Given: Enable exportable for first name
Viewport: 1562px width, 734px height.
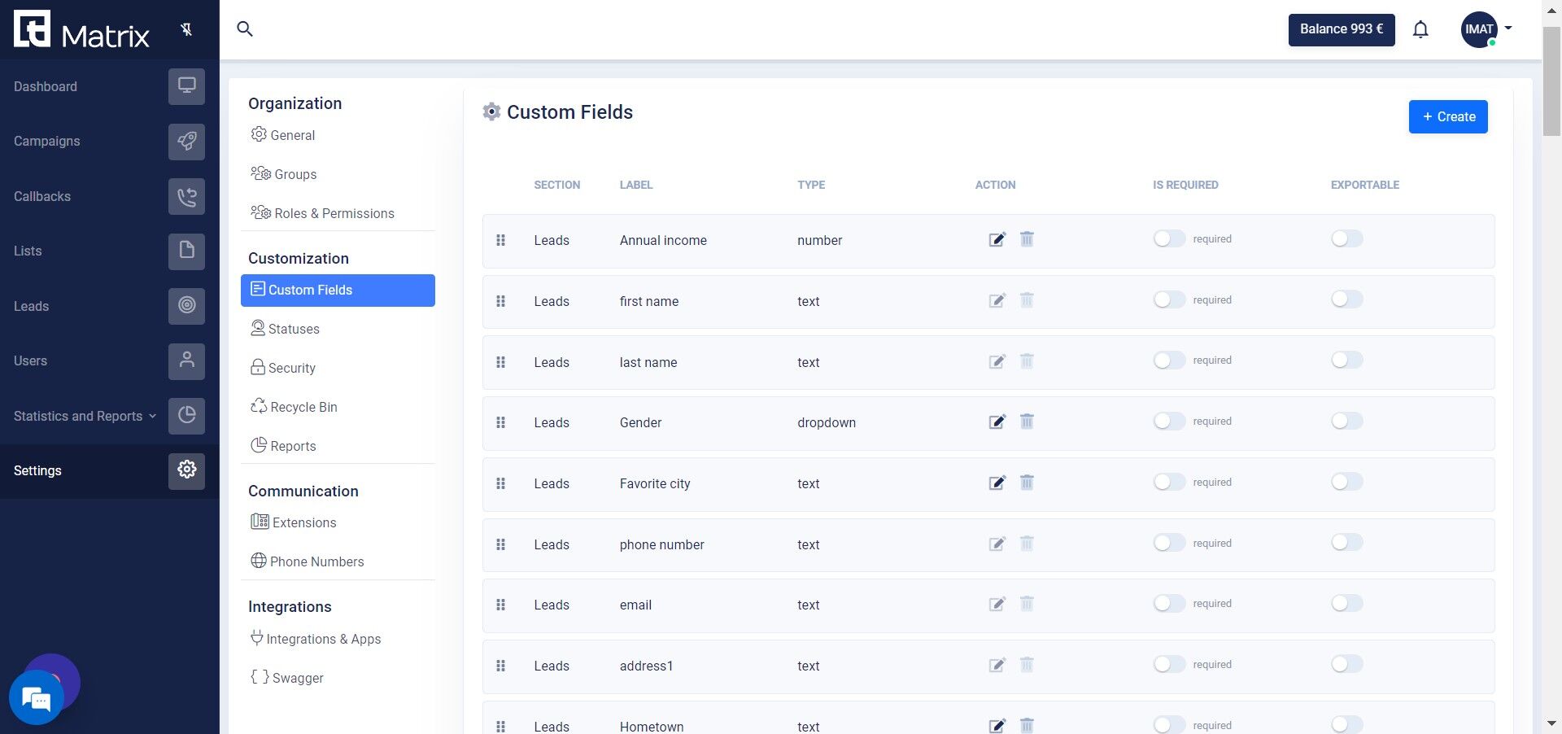Looking at the screenshot, I should (x=1346, y=299).
